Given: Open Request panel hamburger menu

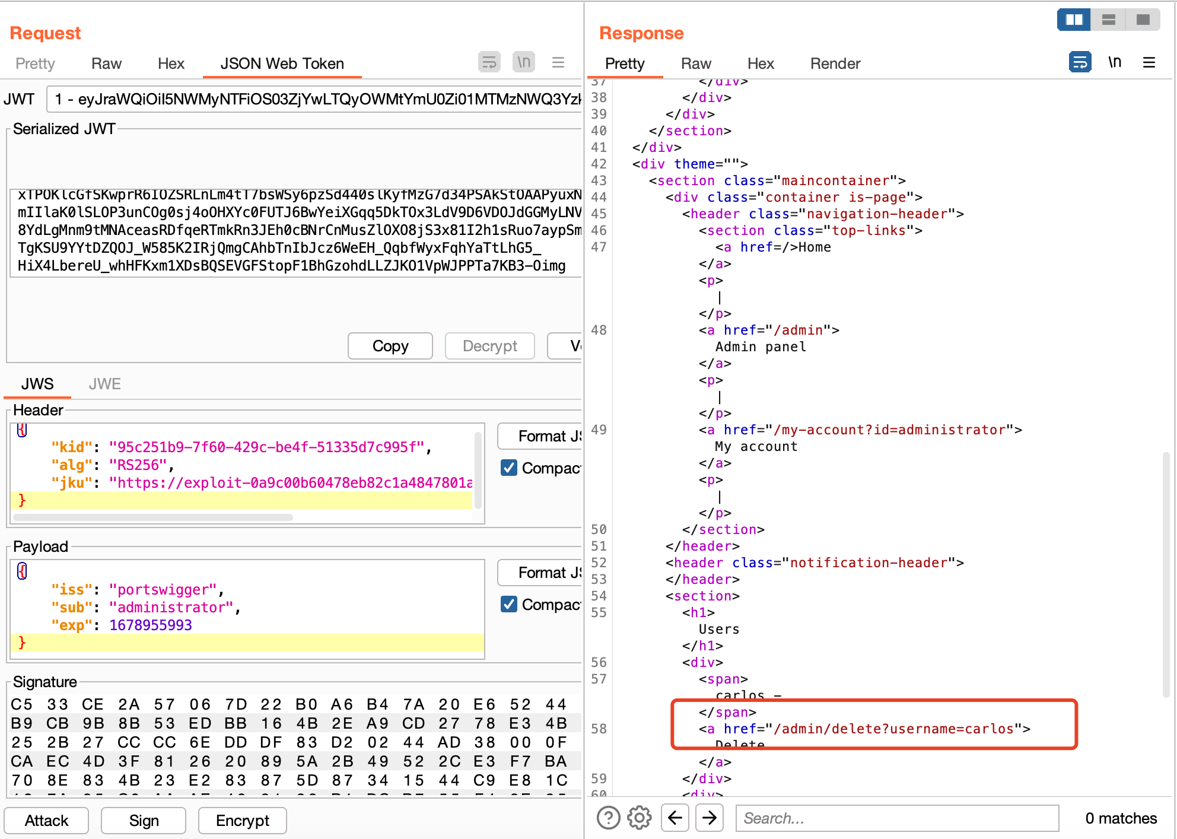Looking at the screenshot, I should point(558,62).
